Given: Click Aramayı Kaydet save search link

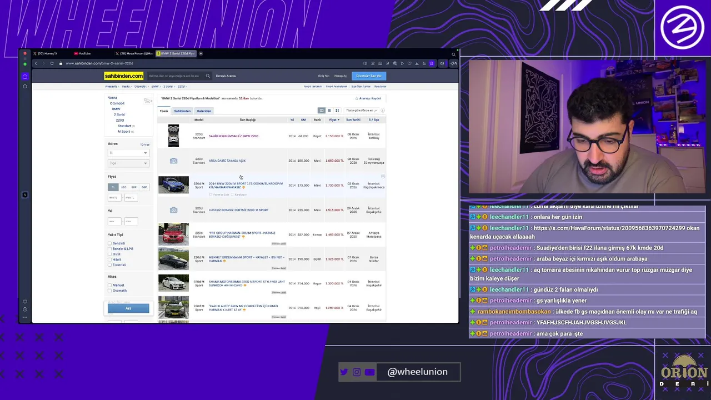Looking at the screenshot, I should pyautogui.click(x=368, y=98).
